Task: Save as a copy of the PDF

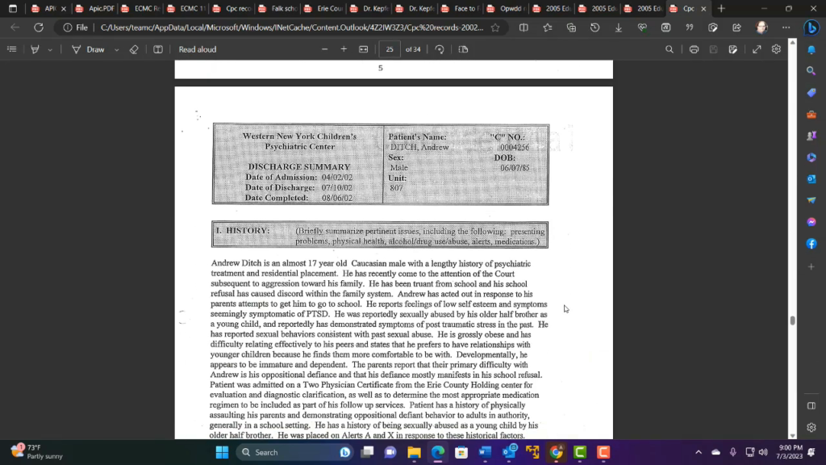Action: 732,49
